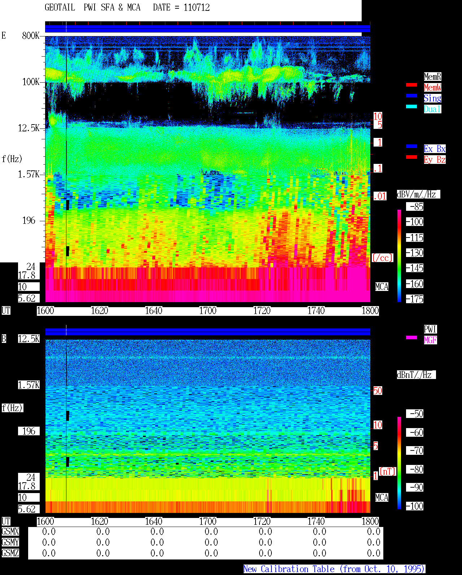Click the MGF legend label
The width and height of the screenshot is (462, 575).
(x=430, y=340)
